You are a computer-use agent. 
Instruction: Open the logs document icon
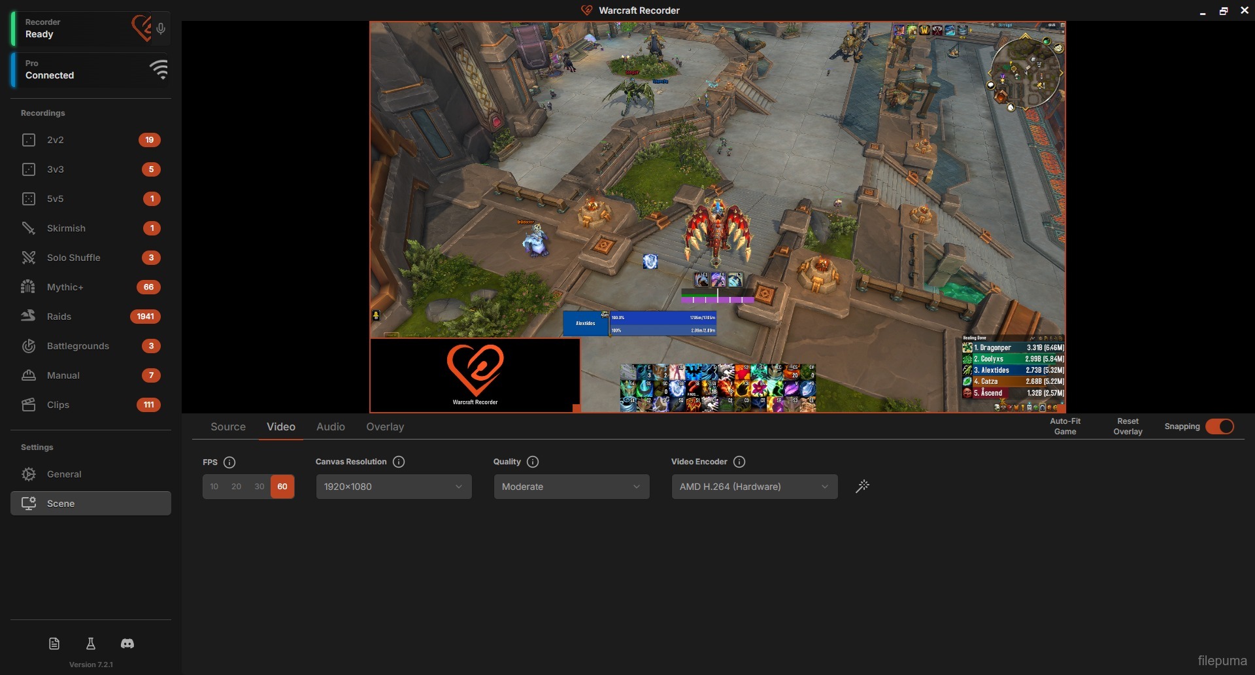54,644
